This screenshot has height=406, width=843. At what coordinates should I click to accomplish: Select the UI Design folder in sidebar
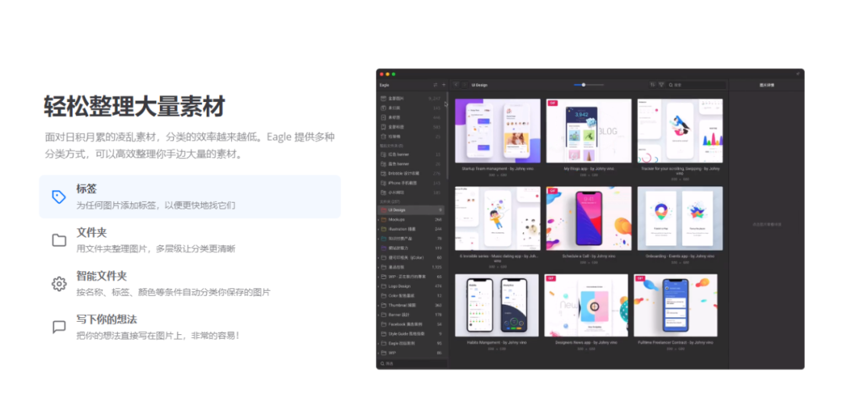[x=411, y=210]
